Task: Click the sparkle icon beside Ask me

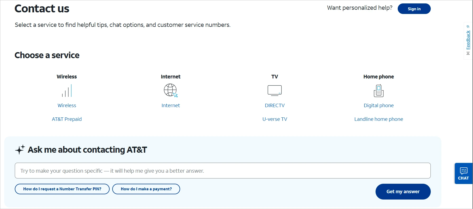Action: [x=20, y=150]
